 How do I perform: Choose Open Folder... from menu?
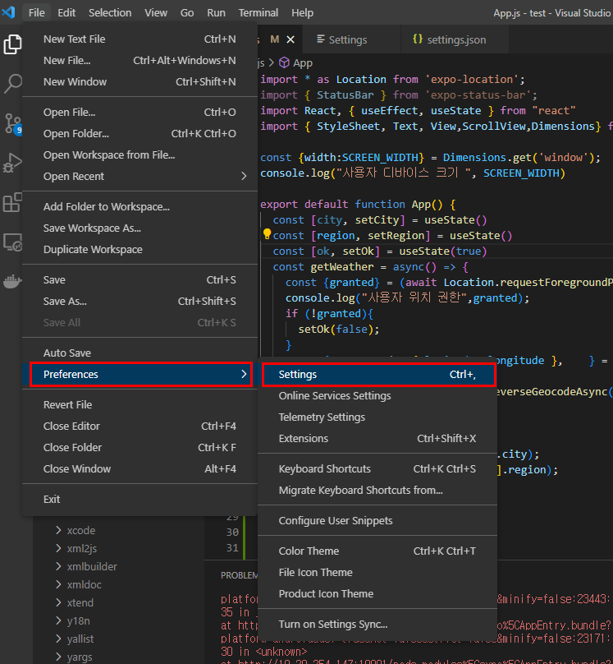[x=140, y=133]
